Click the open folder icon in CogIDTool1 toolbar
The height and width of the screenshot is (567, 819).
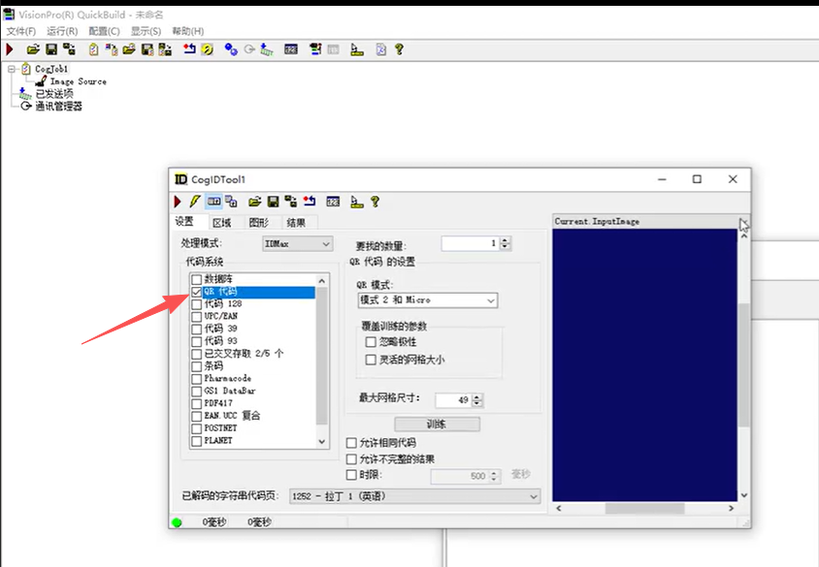254,202
